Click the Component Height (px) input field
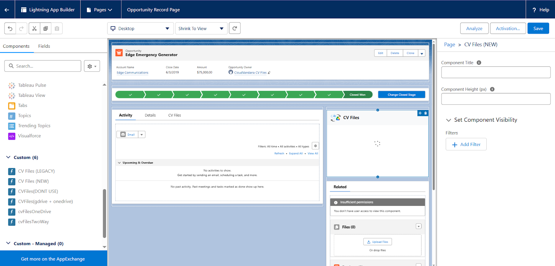 [496, 99]
